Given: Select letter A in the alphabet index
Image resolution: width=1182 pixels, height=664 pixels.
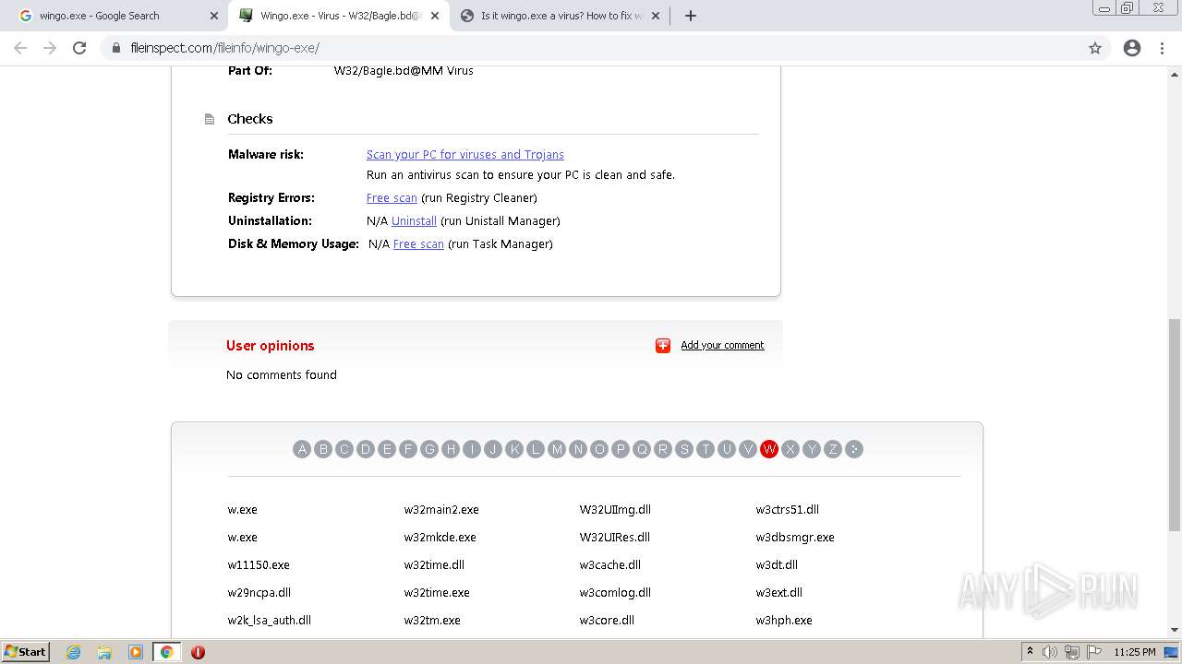Looking at the screenshot, I should (302, 449).
